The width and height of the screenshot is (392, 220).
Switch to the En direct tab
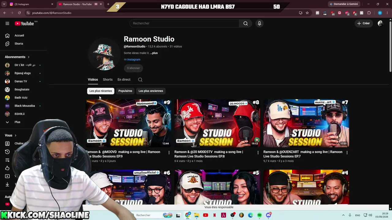(124, 80)
